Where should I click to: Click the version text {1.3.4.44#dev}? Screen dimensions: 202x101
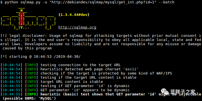74,15
